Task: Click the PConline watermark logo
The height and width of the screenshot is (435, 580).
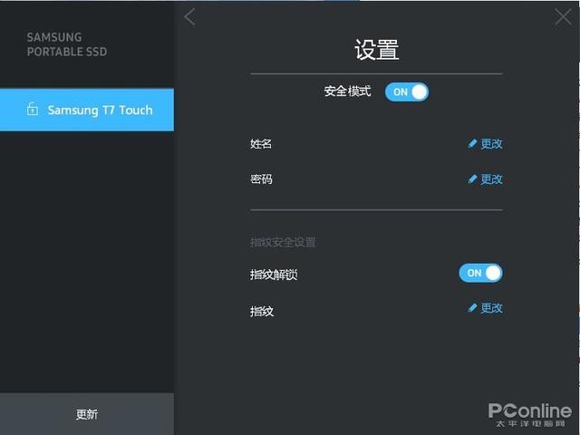Action: click(530, 415)
